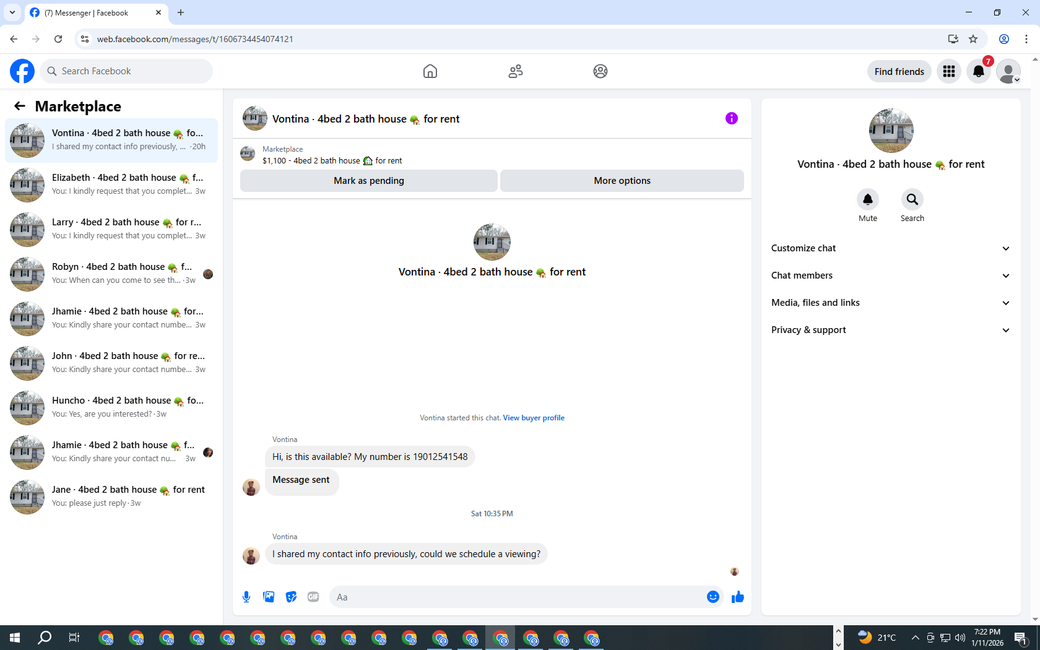This screenshot has width=1040, height=650.
Task: Send a thumbs-up like
Action: click(x=738, y=597)
